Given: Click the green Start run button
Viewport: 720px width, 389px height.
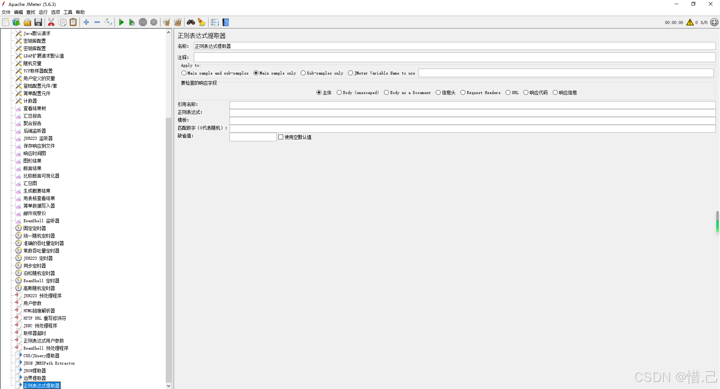Looking at the screenshot, I should point(121,22).
